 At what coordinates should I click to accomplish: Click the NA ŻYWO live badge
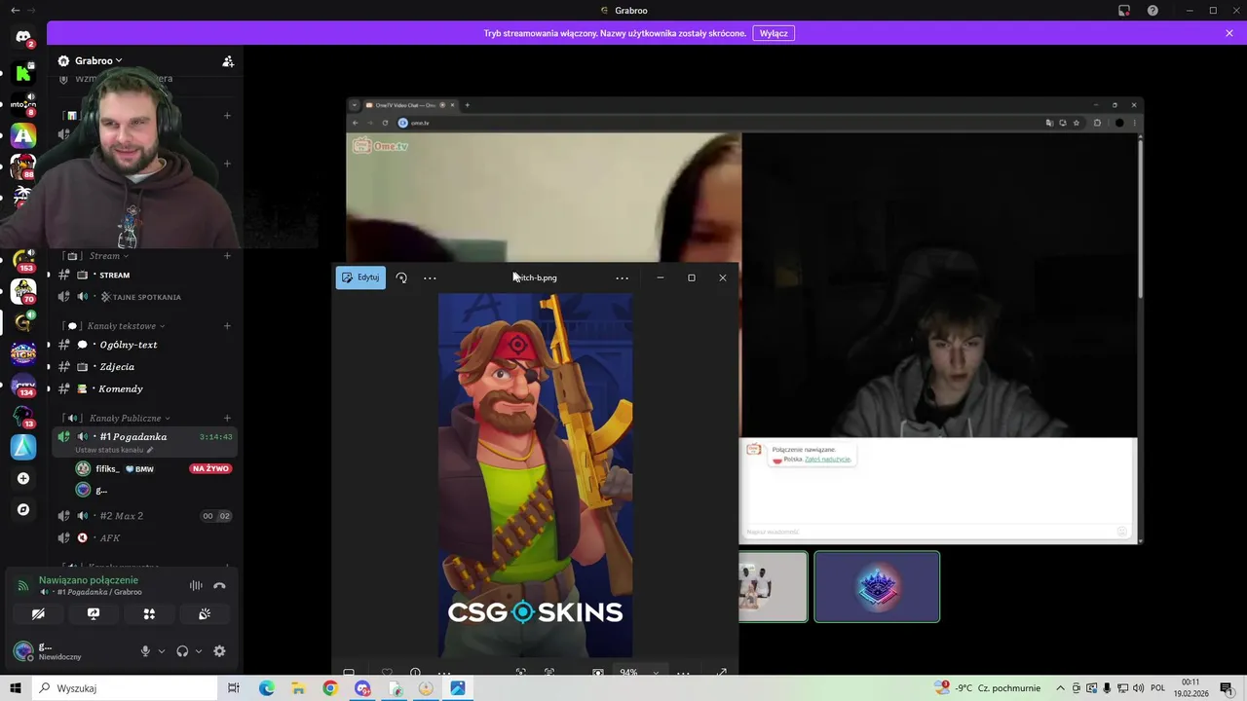coord(210,469)
